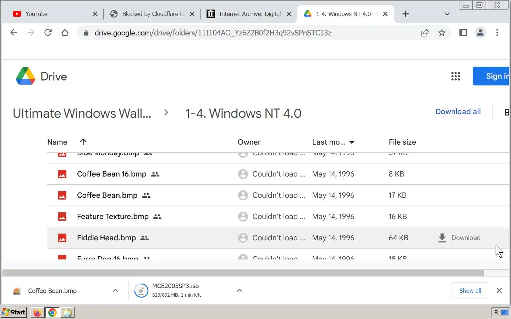The width and height of the screenshot is (511, 319).
Task: Click the Owner column header
Action: point(249,142)
